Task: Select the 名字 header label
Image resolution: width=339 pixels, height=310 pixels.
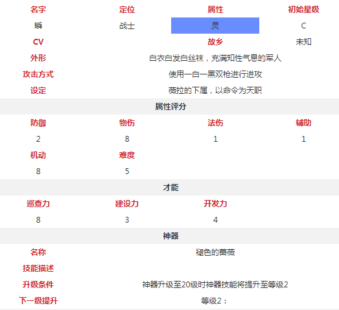Action: (x=38, y=10)
